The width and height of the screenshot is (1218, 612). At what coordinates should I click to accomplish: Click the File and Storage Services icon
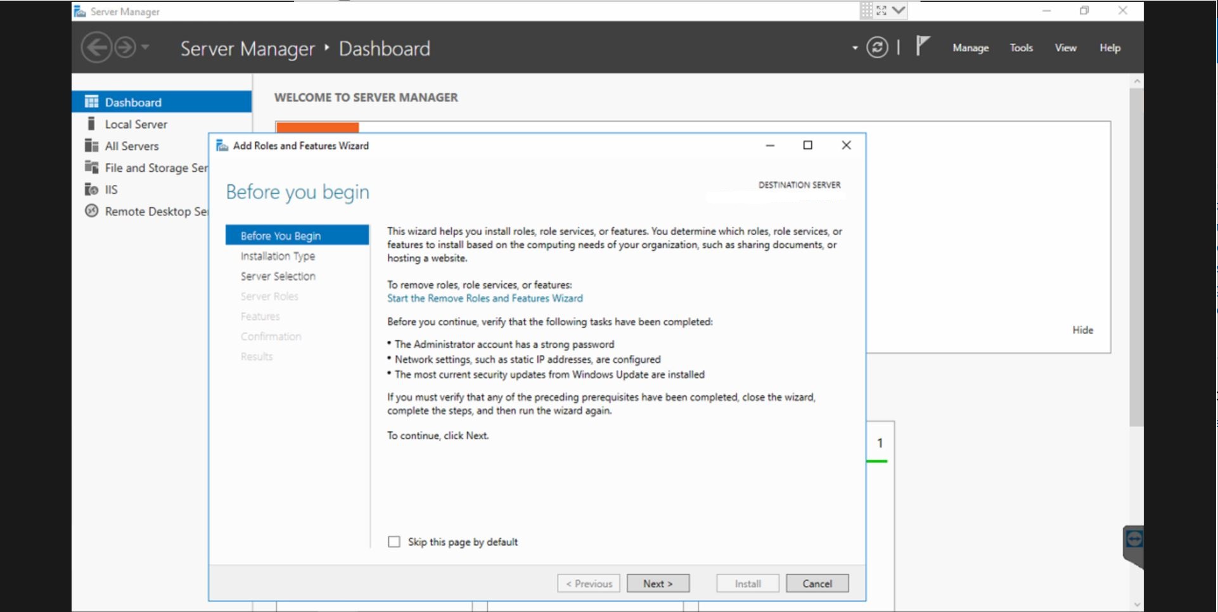[x=92, y=167]
